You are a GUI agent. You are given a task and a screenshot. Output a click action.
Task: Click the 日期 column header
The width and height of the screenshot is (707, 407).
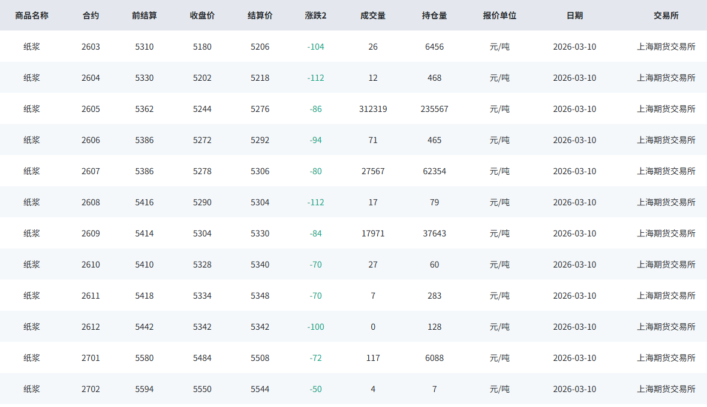[574, 16]
